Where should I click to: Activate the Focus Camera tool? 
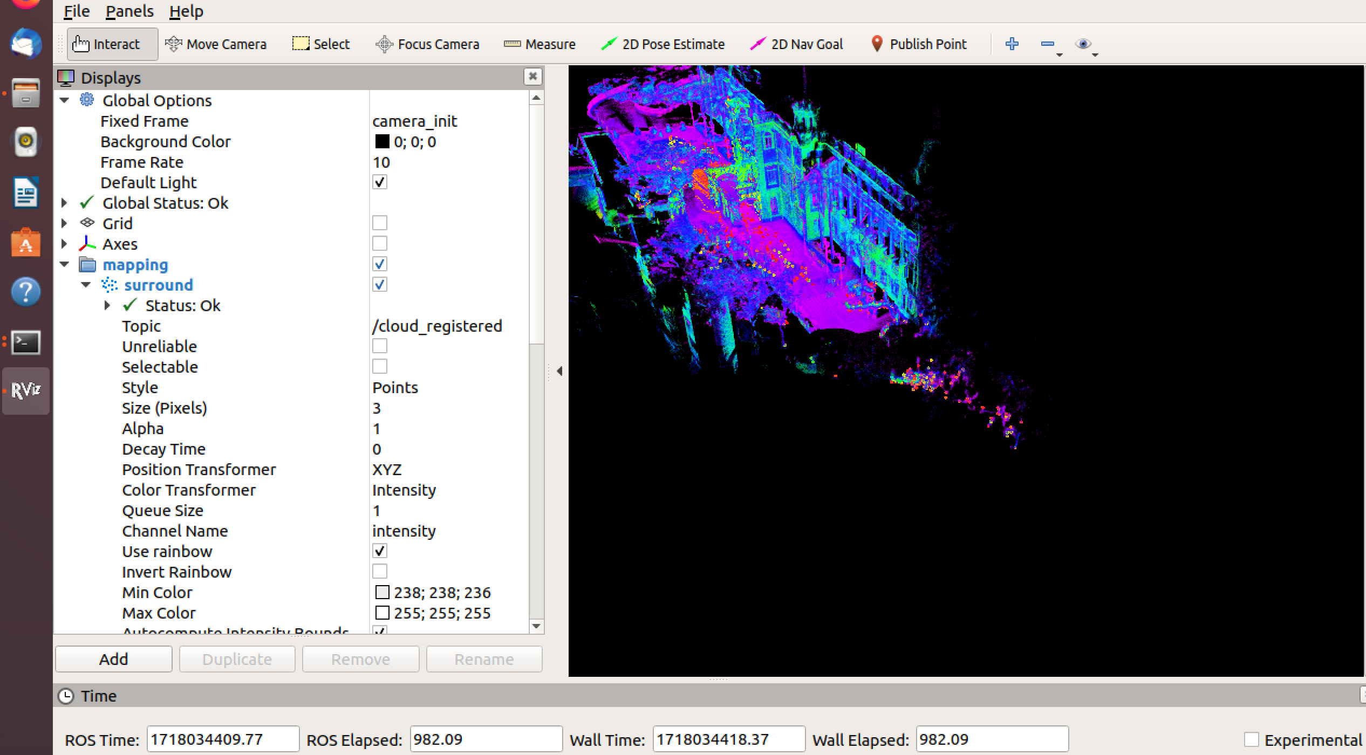tap(427, 44)
